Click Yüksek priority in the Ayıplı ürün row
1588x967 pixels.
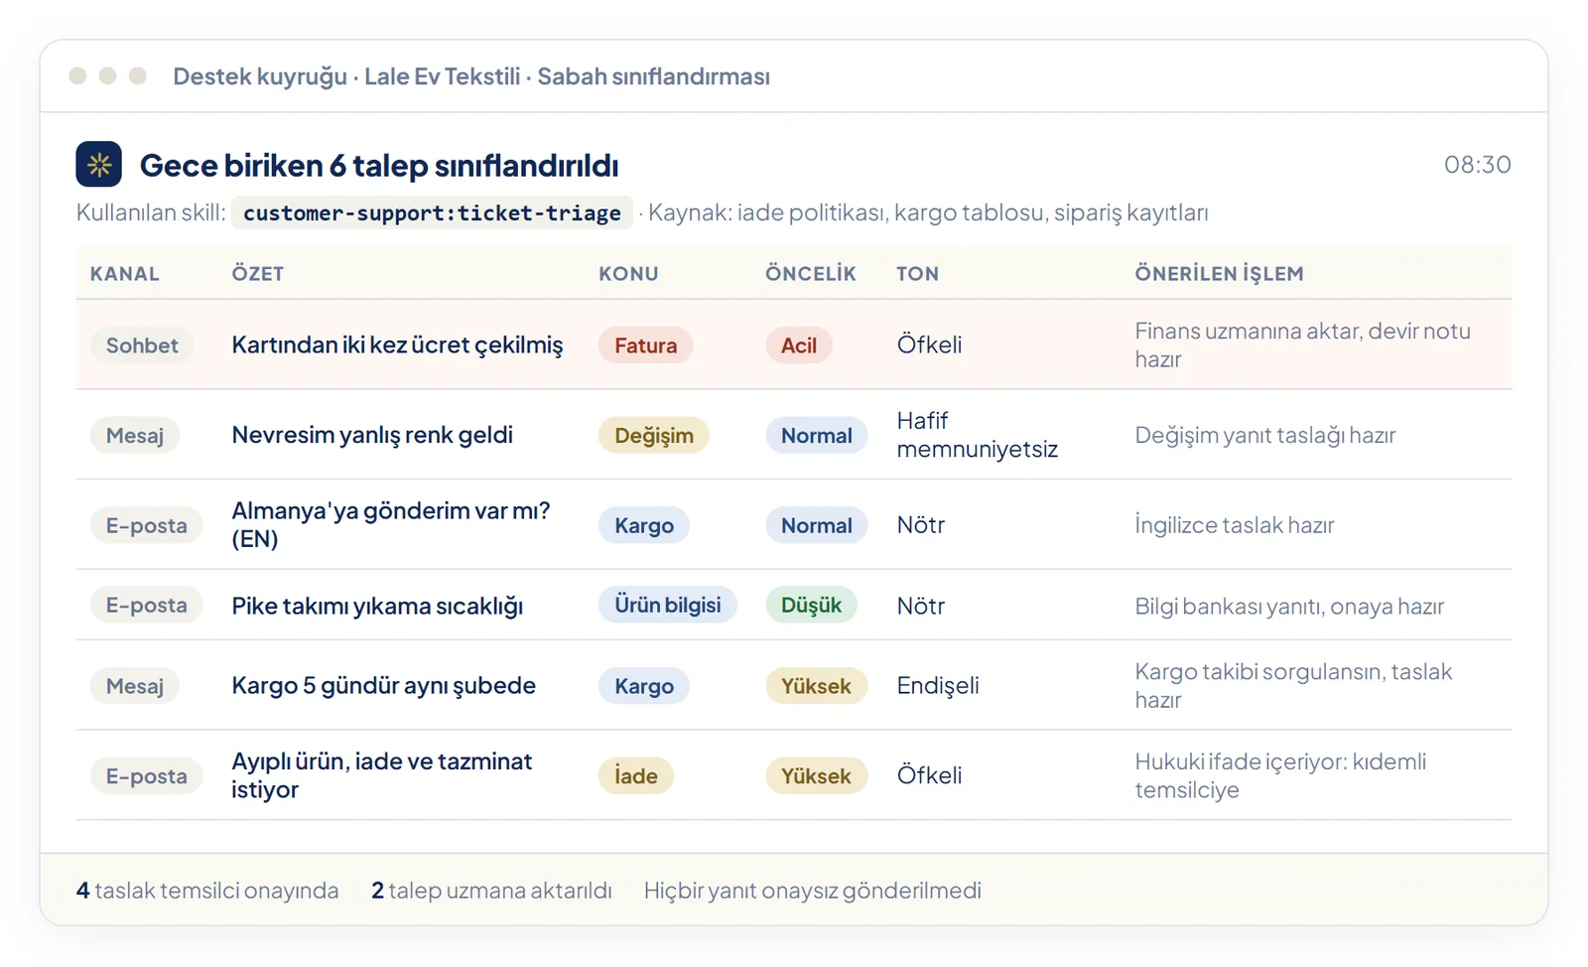coord(816,776)
